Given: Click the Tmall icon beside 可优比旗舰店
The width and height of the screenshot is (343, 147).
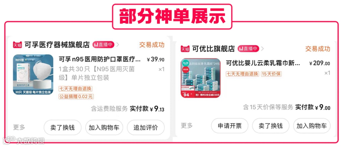Looking at the screenshot, I should [185, 49].
